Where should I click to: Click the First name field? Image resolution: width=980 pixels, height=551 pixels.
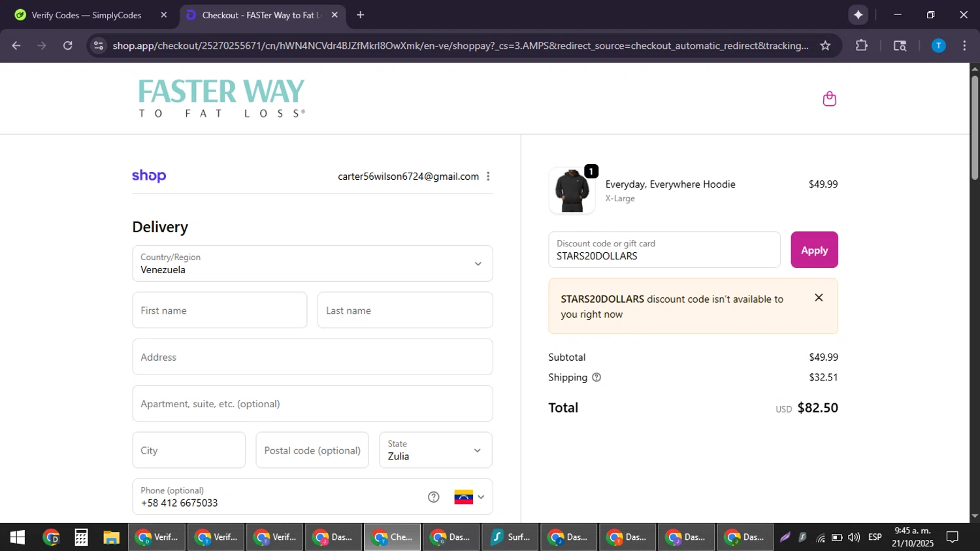(220, 310)
